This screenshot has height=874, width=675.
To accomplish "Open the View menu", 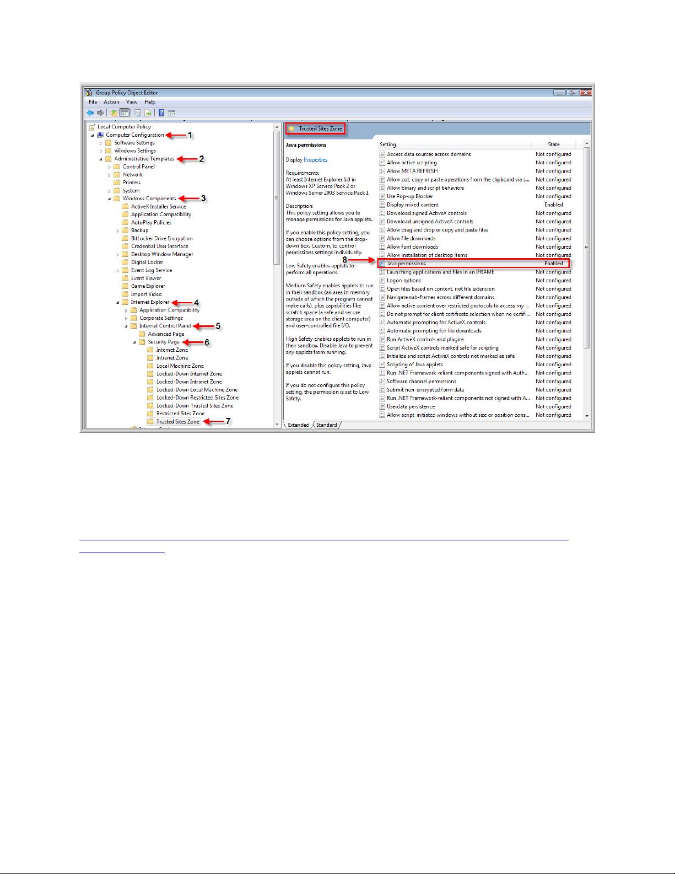I will (132, 102).
